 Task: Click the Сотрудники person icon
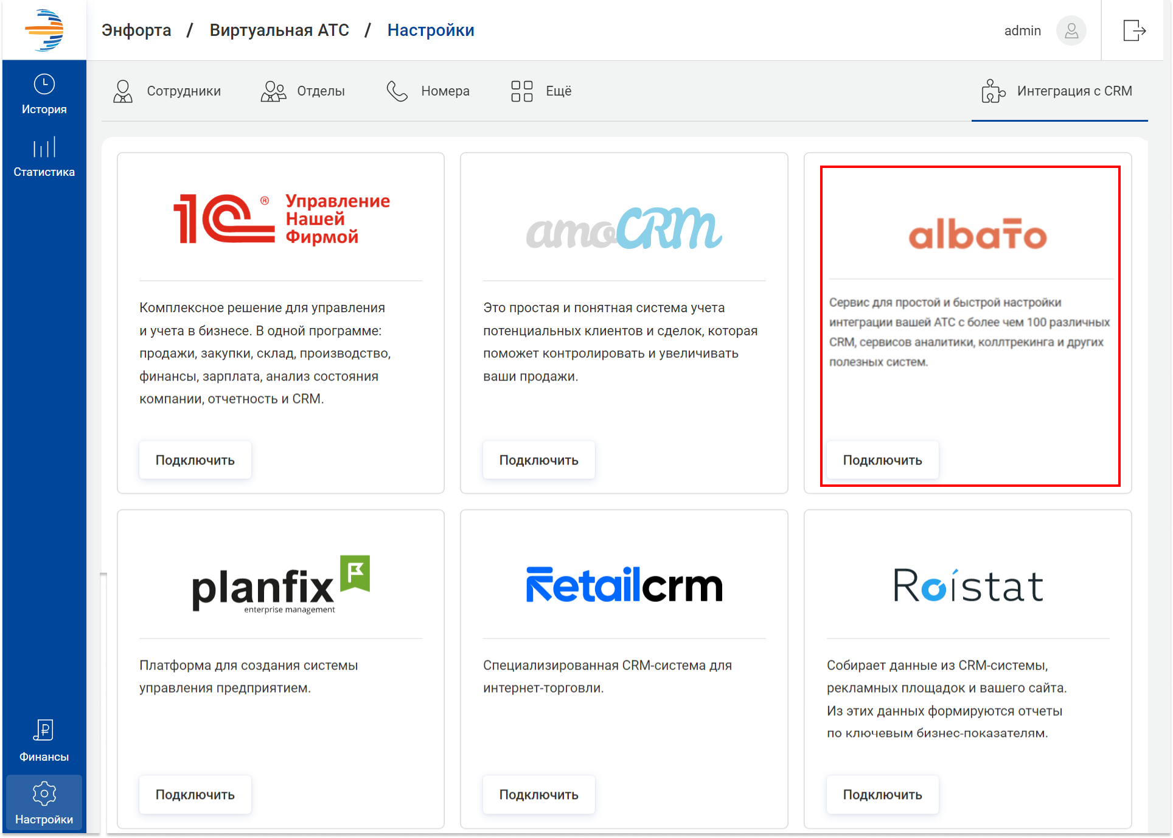[x=123, y=91]
